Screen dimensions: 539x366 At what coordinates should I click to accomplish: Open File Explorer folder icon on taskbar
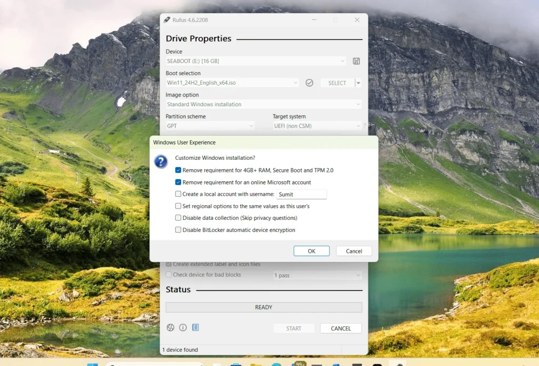(x=256, y=364)
